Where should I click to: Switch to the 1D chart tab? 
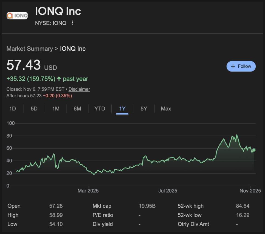click(x=13, y=109)
